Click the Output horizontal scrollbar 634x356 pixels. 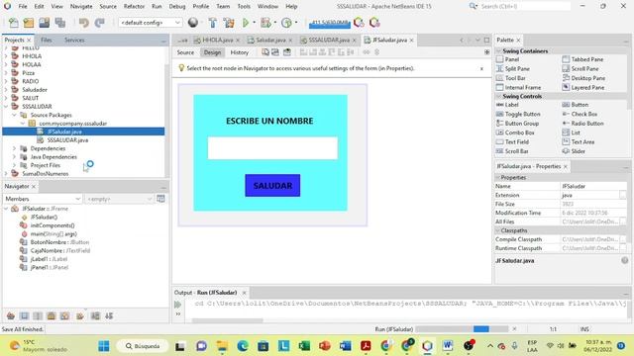click(227, 320)
